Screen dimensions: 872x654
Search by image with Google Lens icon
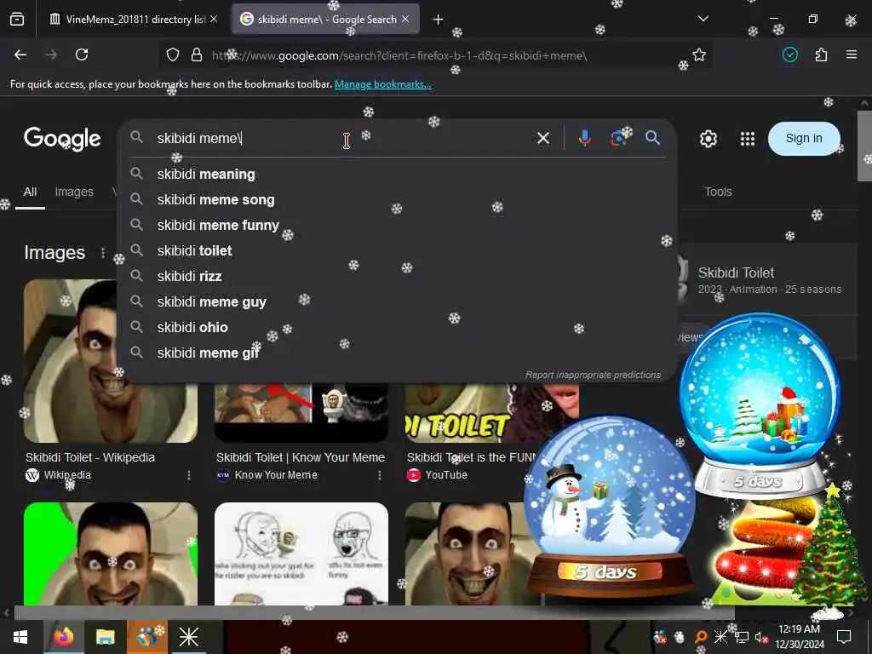[618, 138]
